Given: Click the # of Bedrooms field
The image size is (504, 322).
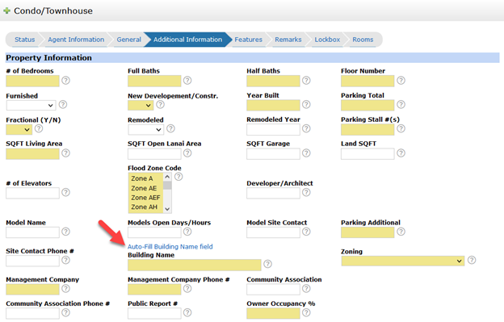Looking at the screenshot, I should pyautogui.click(x=32, y=81).
